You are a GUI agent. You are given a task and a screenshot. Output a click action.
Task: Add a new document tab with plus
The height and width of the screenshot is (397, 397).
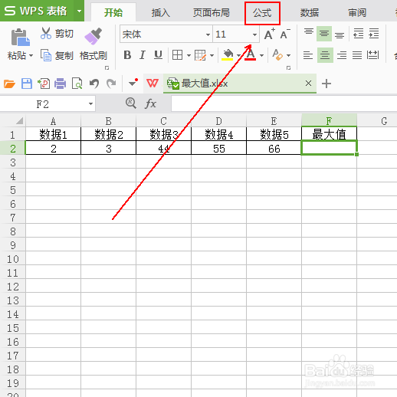point(326,84)
